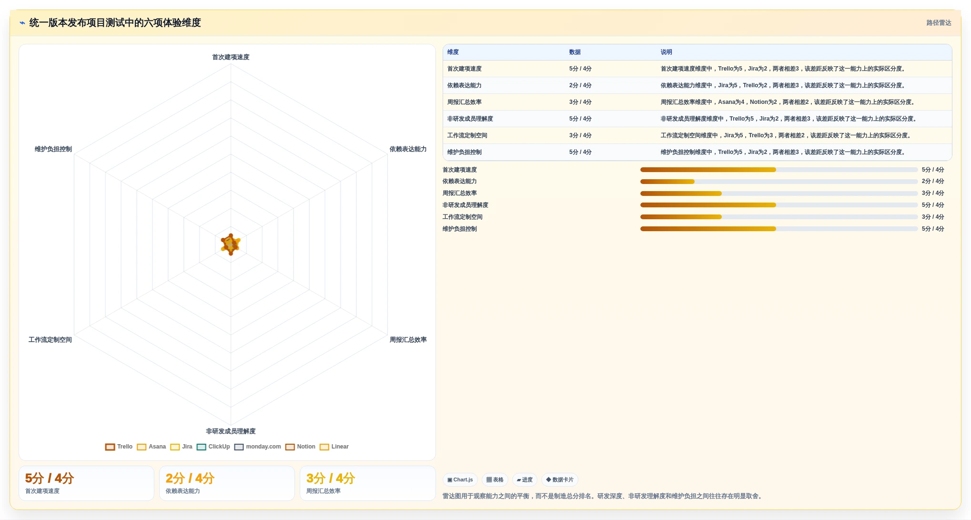
Task: Select the 非研发成员理解度 table row name
Action: [x=470, y=119]
